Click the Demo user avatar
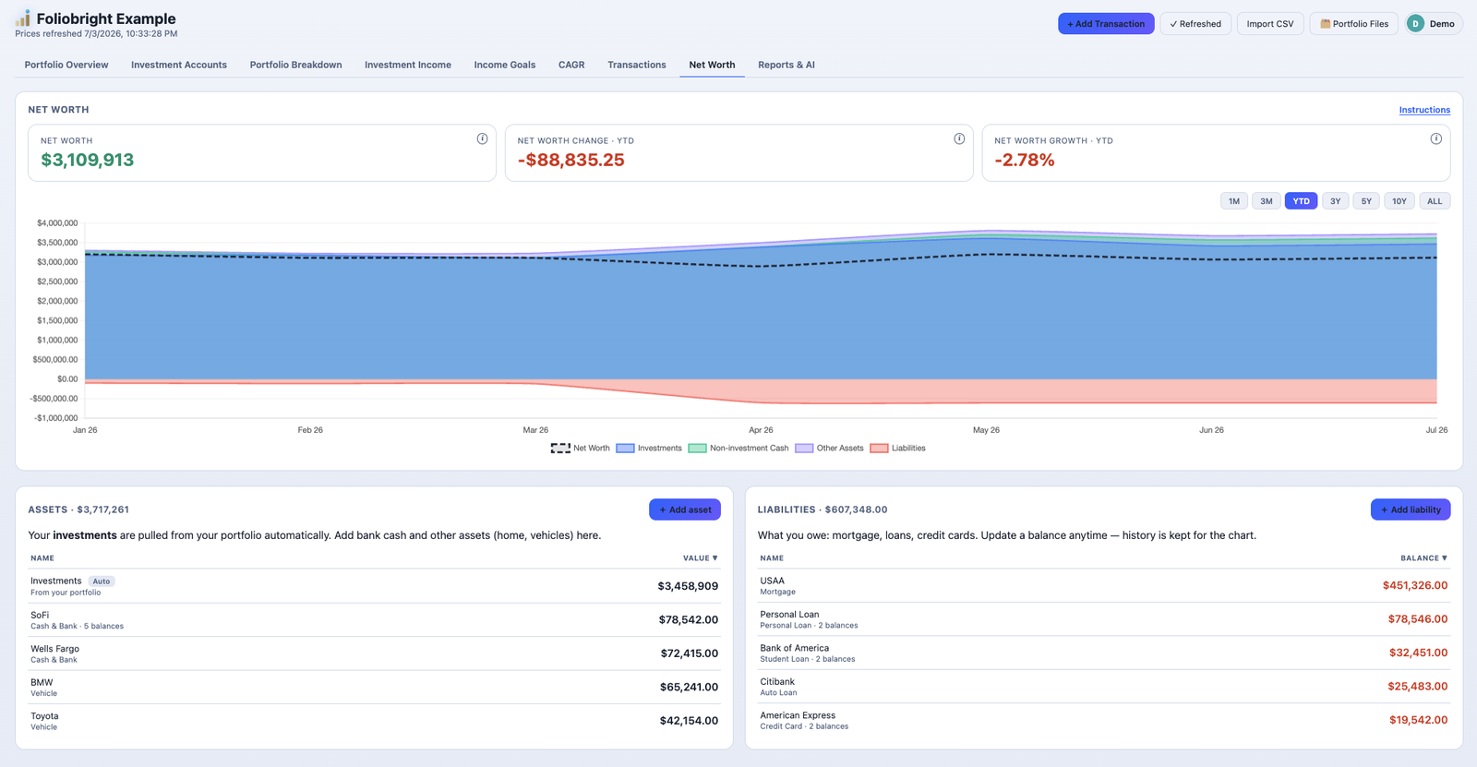This screenshot has height=767, width=1477. pos(1415,24)
